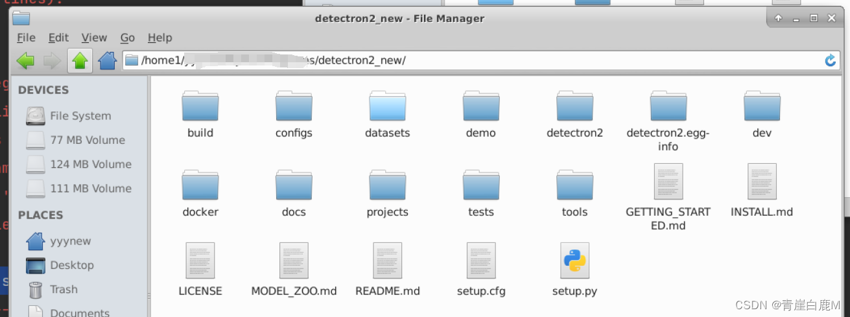
Task: Select the setup.cfg file icon
Action: (481, 261)
